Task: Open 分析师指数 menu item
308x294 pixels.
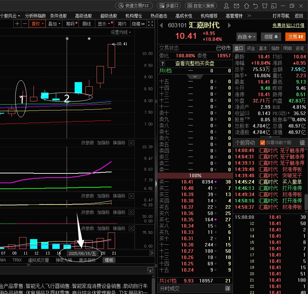Action: [35, 16]
